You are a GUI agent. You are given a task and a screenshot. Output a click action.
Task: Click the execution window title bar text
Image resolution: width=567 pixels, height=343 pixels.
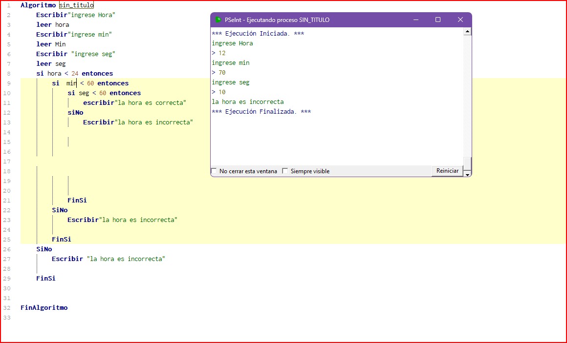click(277, 20)
